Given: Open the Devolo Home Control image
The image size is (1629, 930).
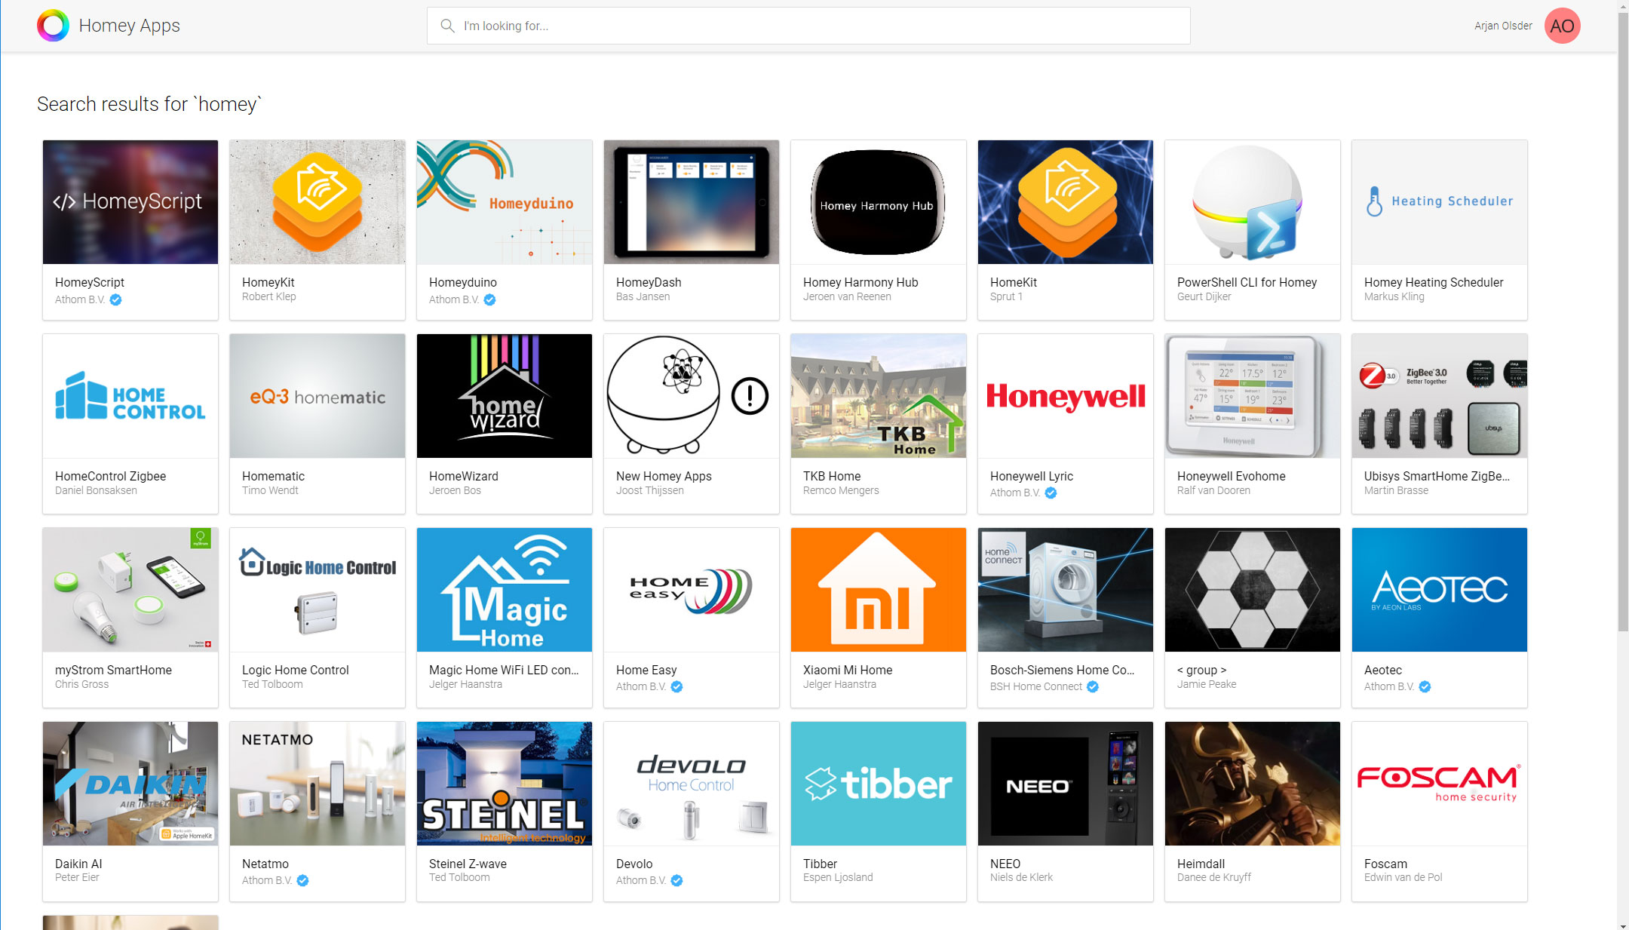Looking at the screenshot, I should tap(692, 784).
